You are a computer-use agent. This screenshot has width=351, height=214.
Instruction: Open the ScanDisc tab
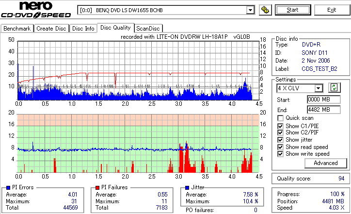coord(148,29)
